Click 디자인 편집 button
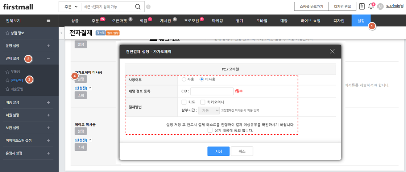This screenshot has width=406, height=172. (x=342, y=7)
